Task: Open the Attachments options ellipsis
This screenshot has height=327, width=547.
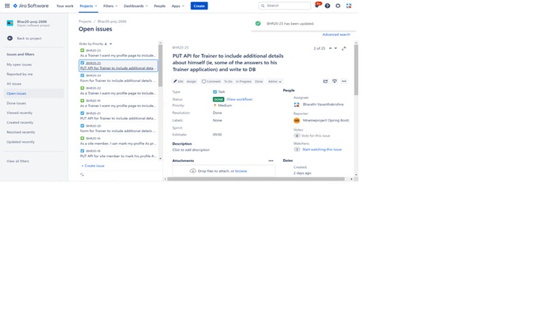Action: point(271,160)
